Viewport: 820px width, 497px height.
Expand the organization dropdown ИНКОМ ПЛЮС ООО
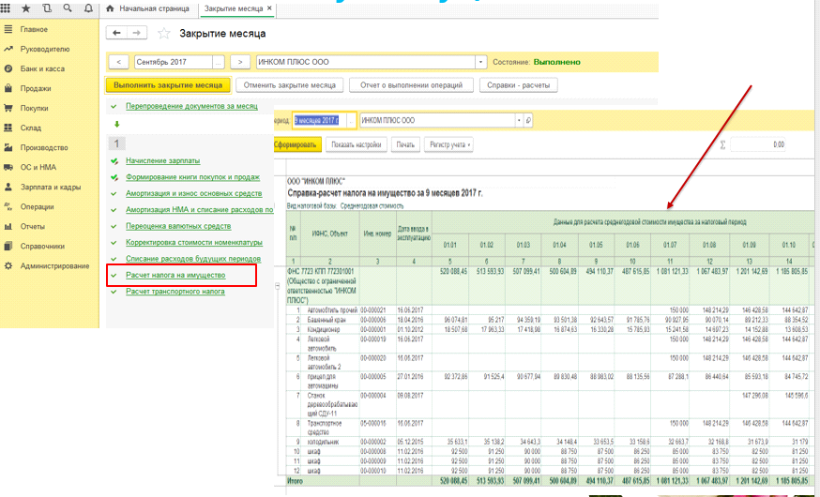click(x=480, y=62)
